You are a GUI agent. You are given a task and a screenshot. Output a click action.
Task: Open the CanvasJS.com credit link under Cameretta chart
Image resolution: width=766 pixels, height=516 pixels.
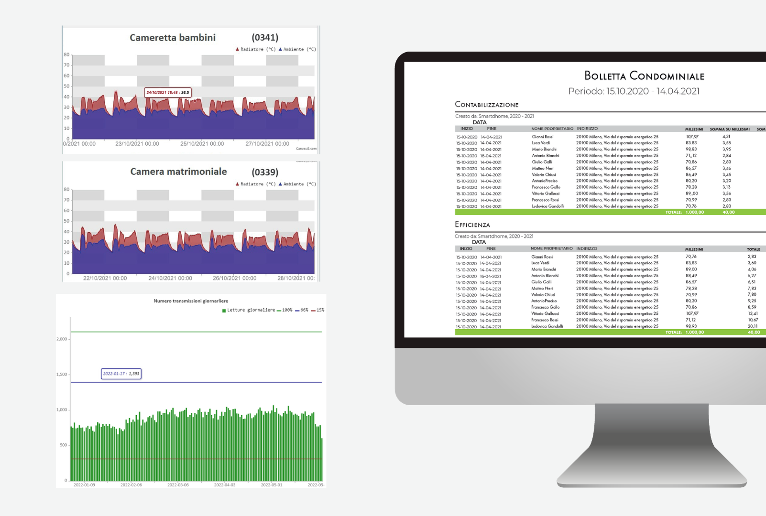[x=306, y=149]
